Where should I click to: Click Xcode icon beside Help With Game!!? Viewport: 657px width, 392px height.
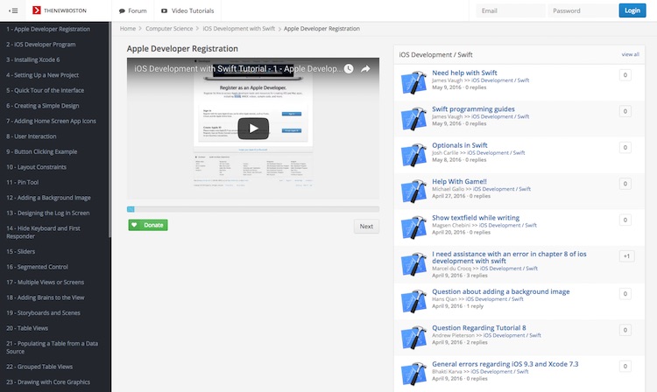(x=413, y=191)
